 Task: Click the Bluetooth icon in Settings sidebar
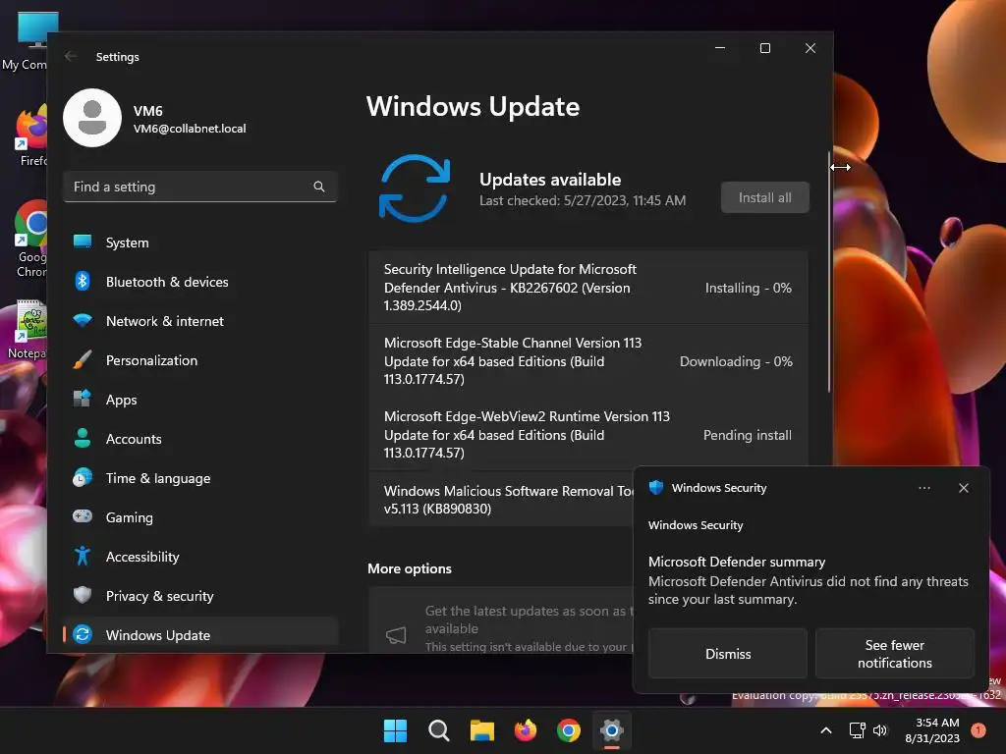pyautogui.click(x=83, y=281)
